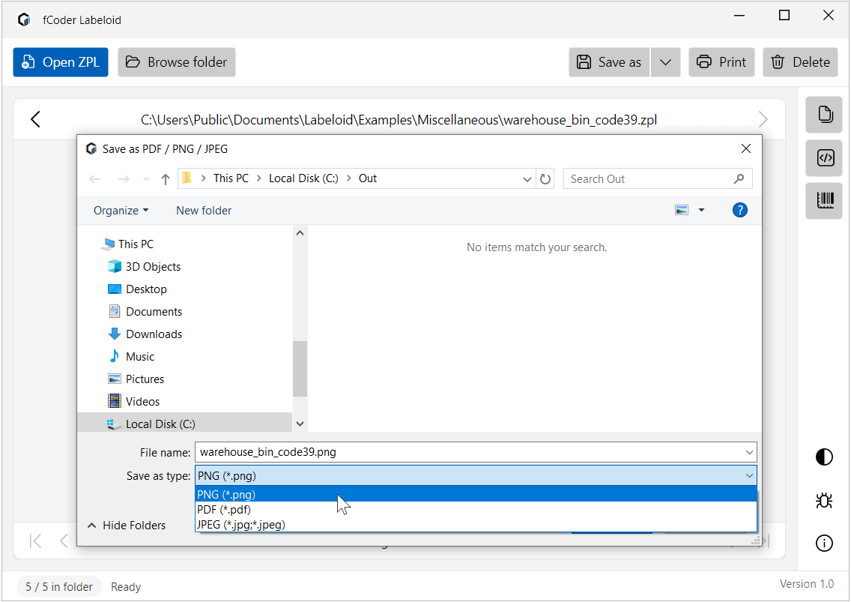This screenshot has height=602, width=851.
Task: Click the dialog Forward arrow
Action: (x=124, y=178)
